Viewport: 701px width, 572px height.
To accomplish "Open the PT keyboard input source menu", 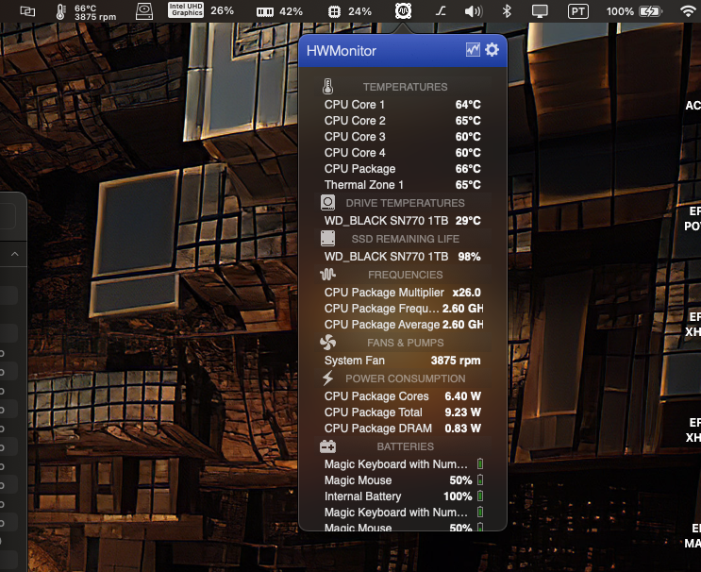I will tap(578, 11).
